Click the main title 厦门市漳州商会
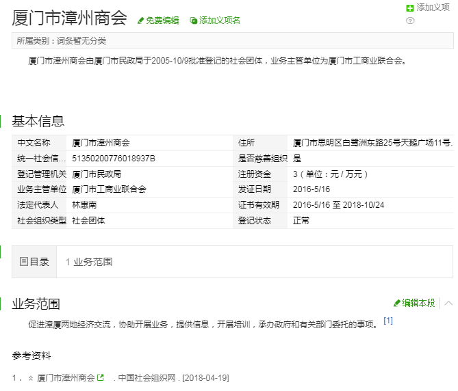The width and height of the screenshot is (458, 391). [x=70, y=18]
